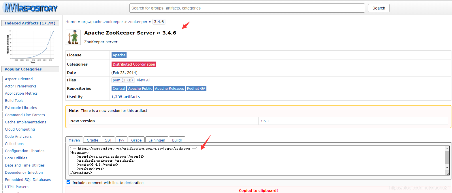The image size is (452, 193).
Task: Open the Aspect Oriented category
Action: 19,79
